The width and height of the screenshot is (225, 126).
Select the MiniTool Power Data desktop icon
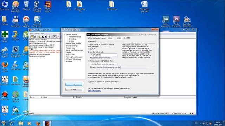tap(15, 6)
